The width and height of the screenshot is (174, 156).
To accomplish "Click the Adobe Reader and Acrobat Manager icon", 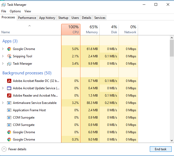I will click(x=9, y=96).
